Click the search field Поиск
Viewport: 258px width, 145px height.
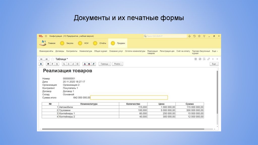click(x=165, y=36)
